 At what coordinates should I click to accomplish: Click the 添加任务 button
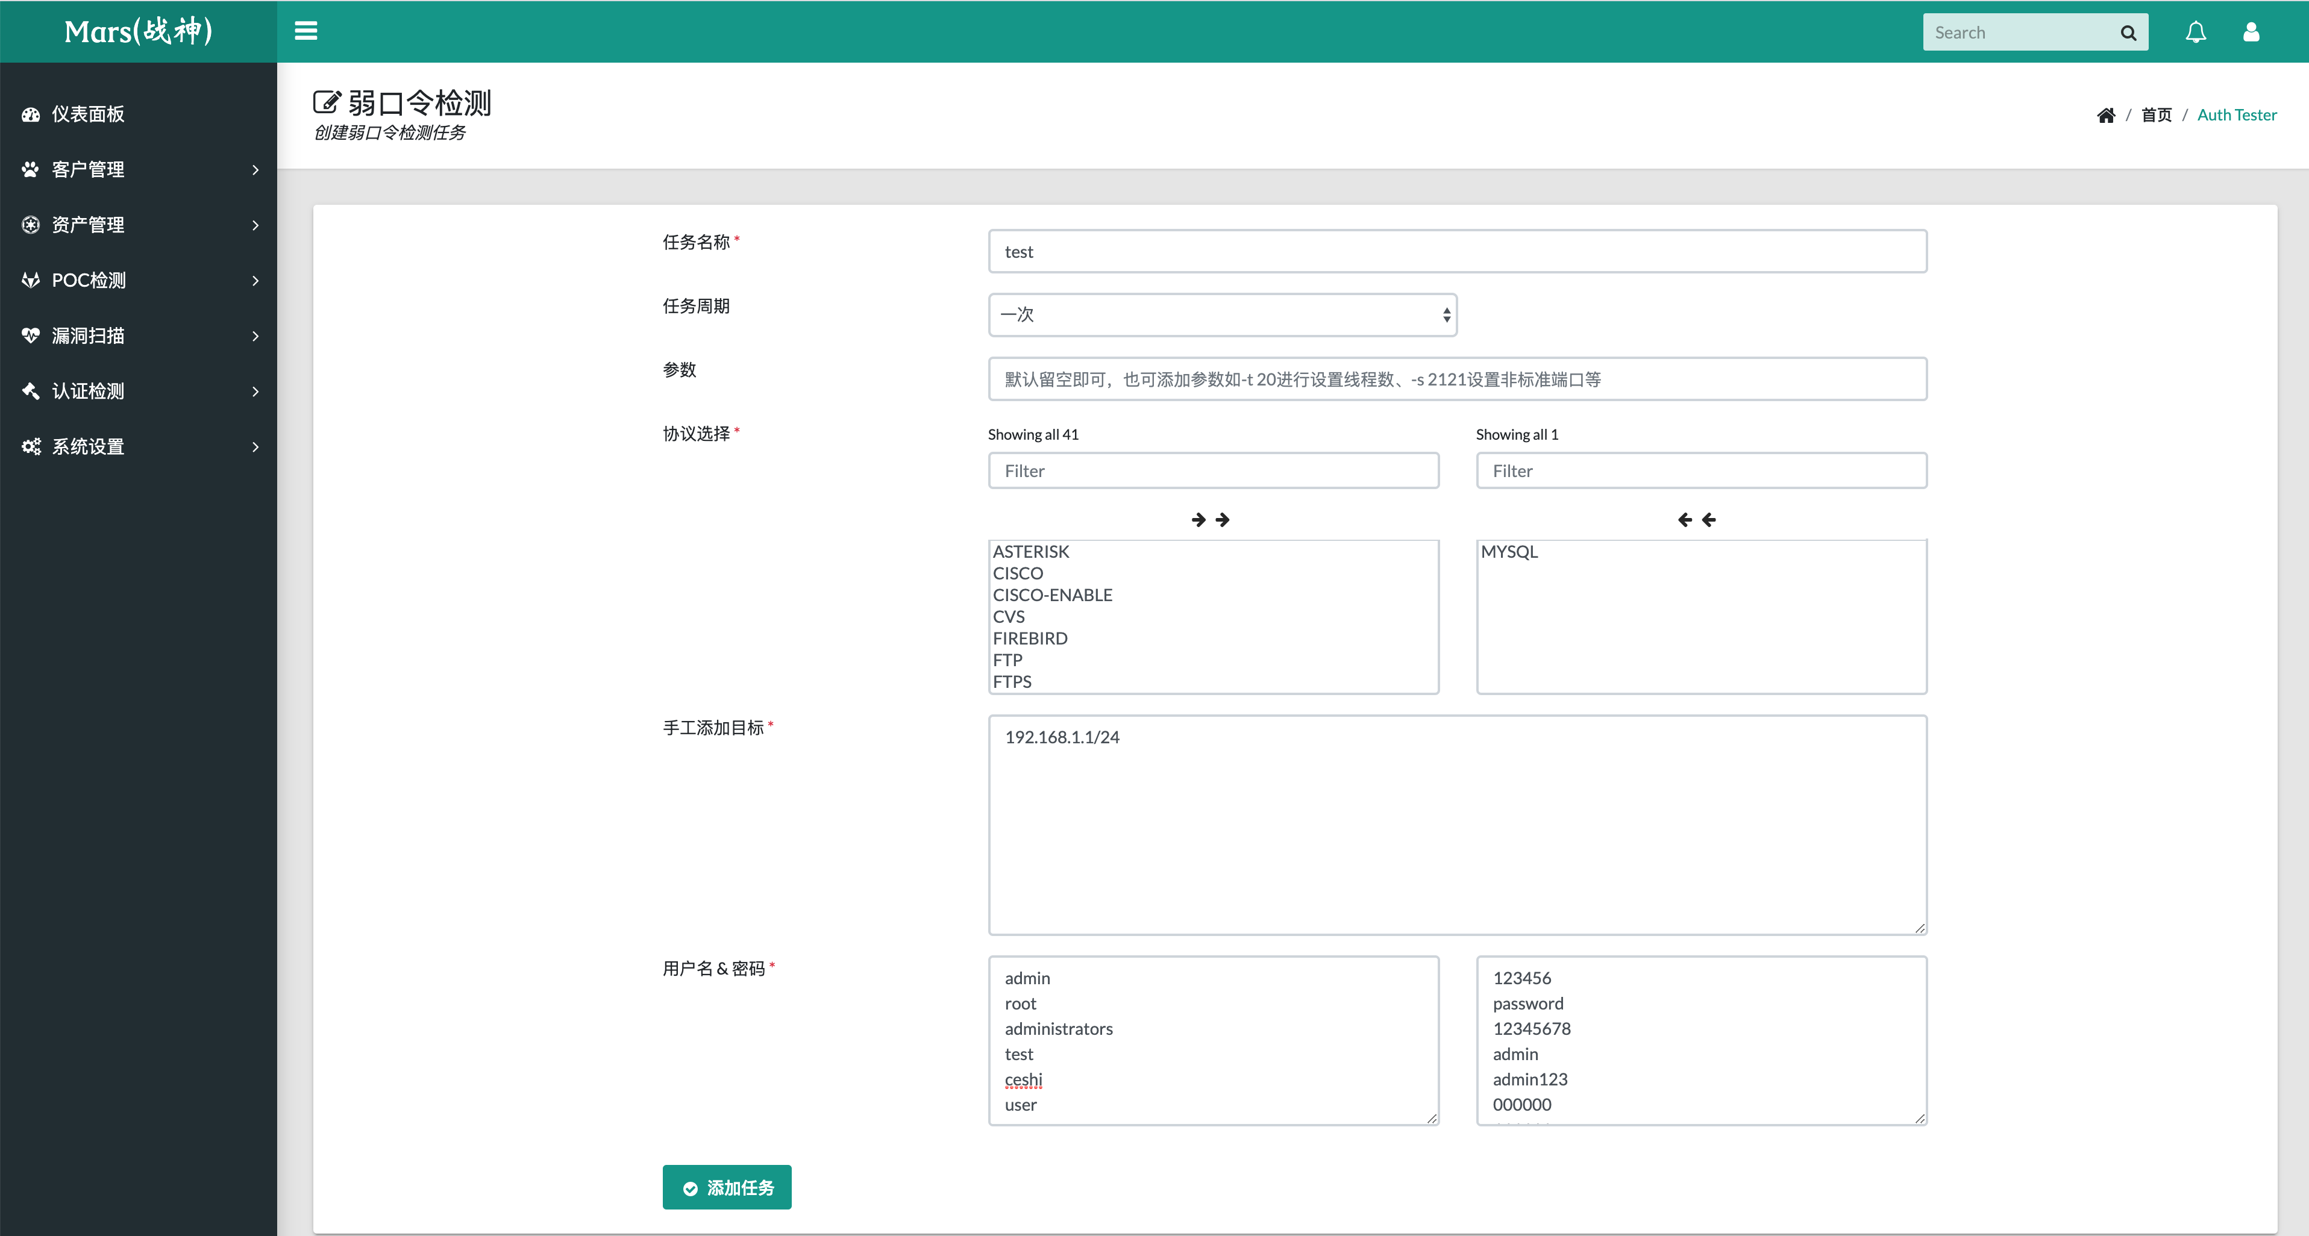click(726, 1188)
